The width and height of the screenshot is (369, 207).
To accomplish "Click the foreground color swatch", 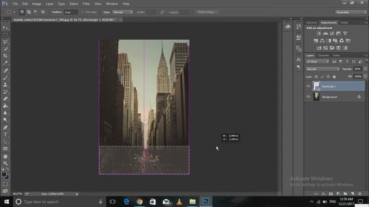I will [x=3, y=175].
